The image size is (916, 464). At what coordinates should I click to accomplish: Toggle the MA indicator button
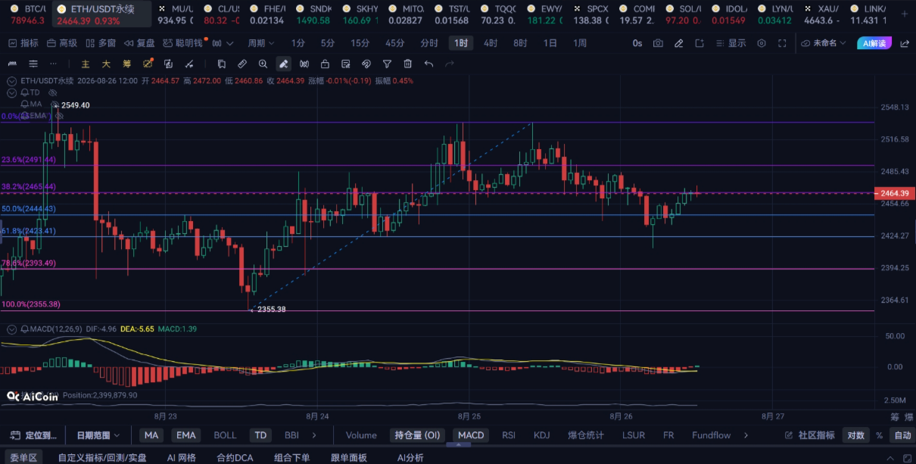point(151,435)
